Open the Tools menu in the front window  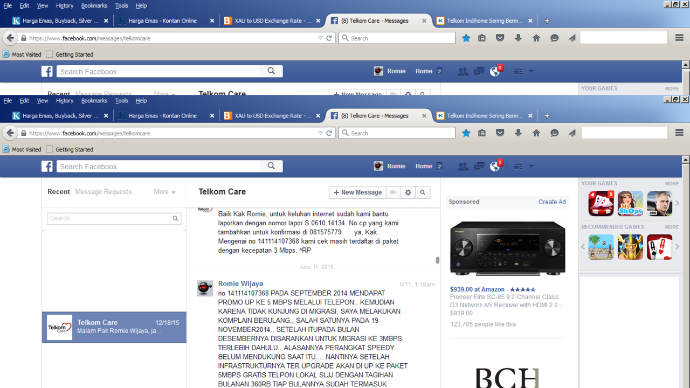[x=122, y=101]
